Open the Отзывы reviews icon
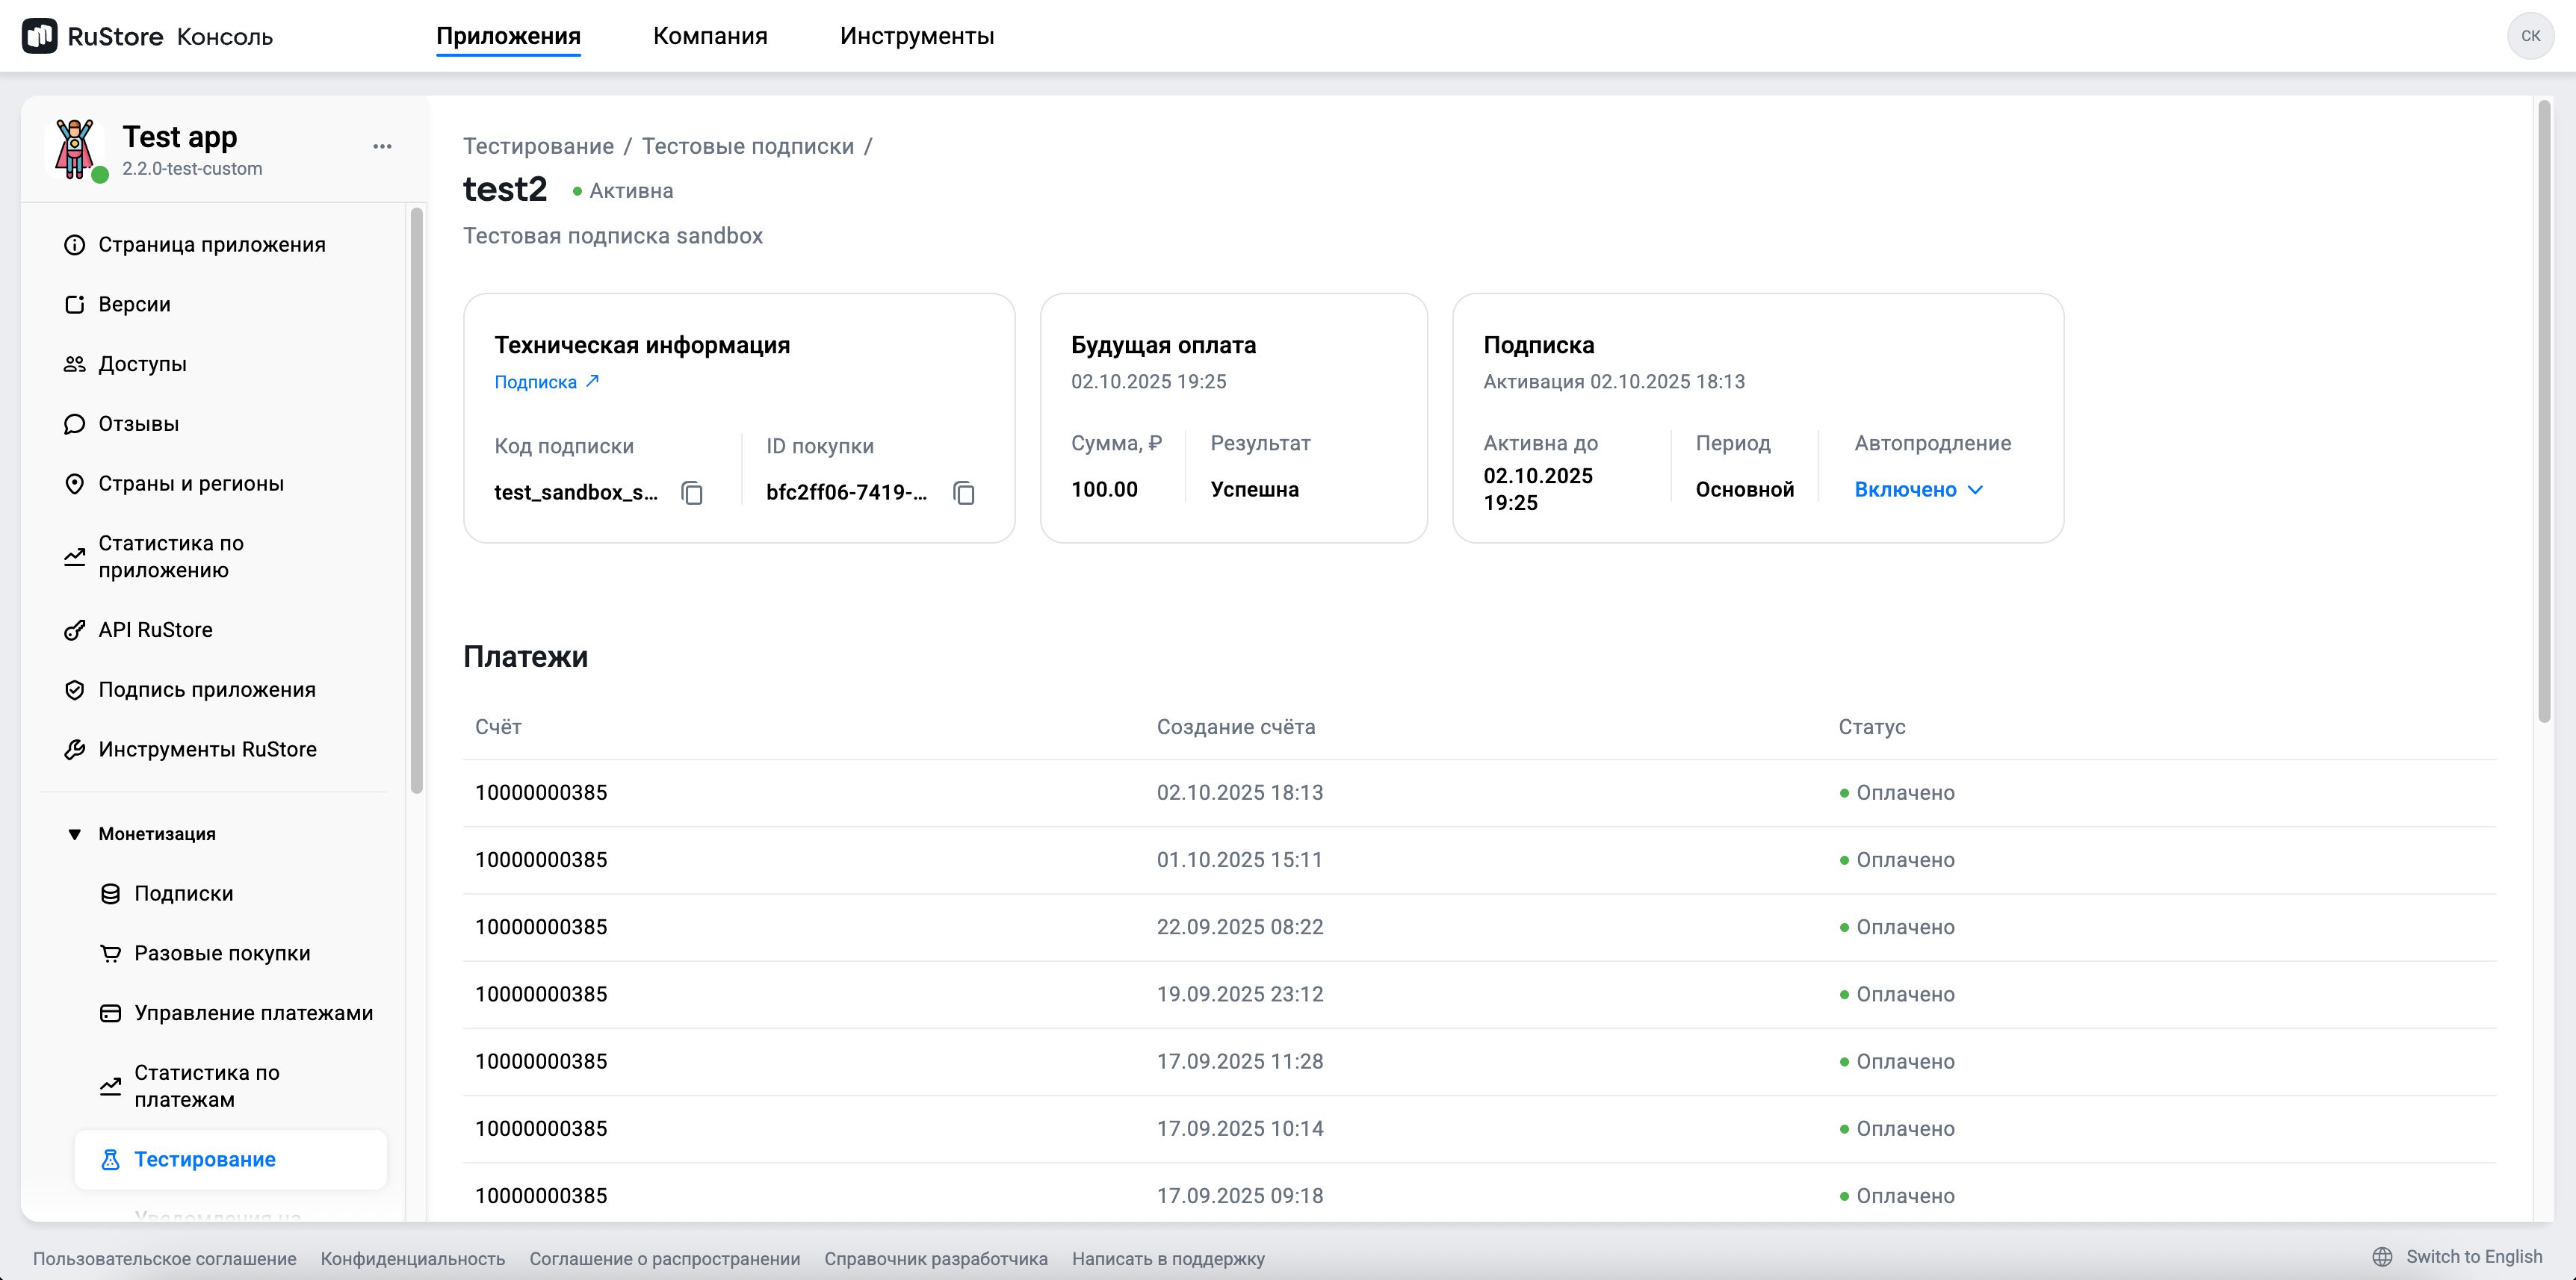Viewport: 2576px width, 1280px height. (x=75, y=423)
